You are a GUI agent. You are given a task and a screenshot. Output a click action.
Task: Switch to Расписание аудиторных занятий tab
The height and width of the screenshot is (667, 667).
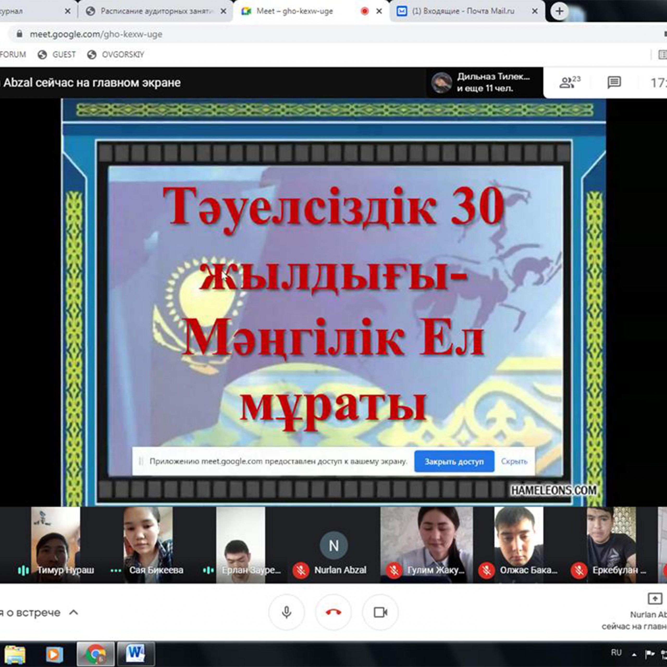coord(155,11)
